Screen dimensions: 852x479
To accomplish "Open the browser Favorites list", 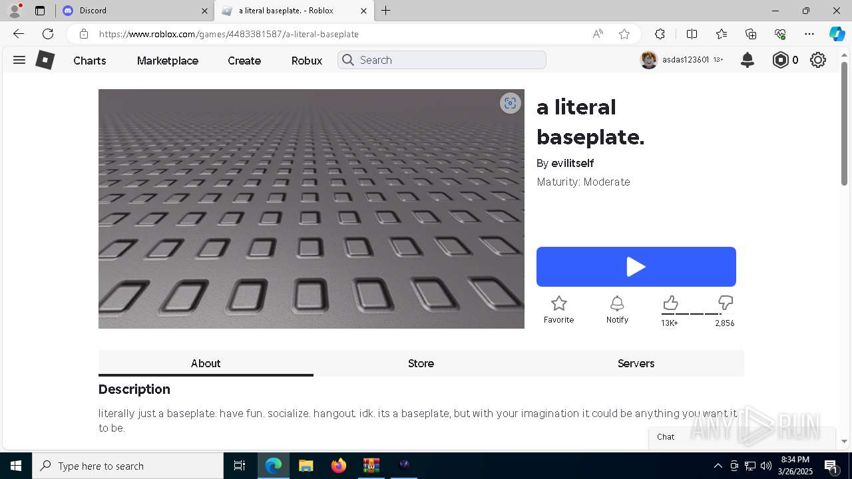I will pyautogui.click(x=722, y=34).
